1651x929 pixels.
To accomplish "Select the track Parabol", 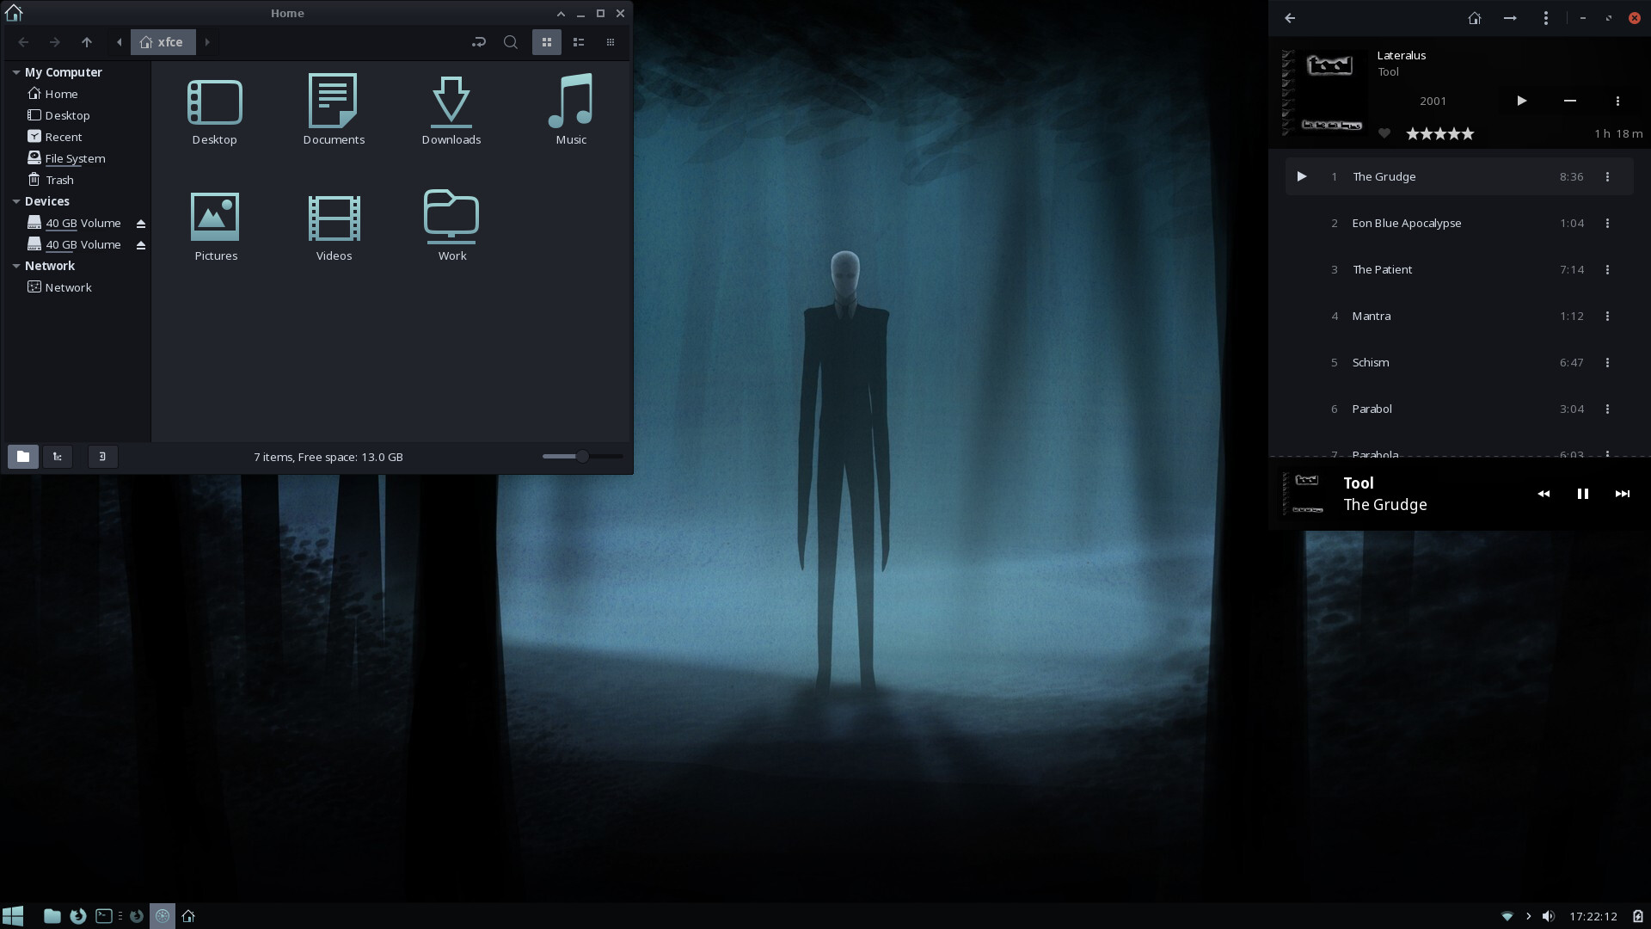I will click(1459, 409).
